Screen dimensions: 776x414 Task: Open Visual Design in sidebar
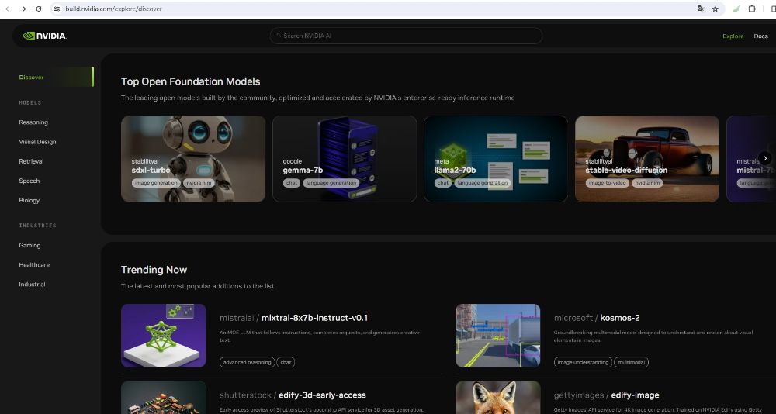coord(37,142)
